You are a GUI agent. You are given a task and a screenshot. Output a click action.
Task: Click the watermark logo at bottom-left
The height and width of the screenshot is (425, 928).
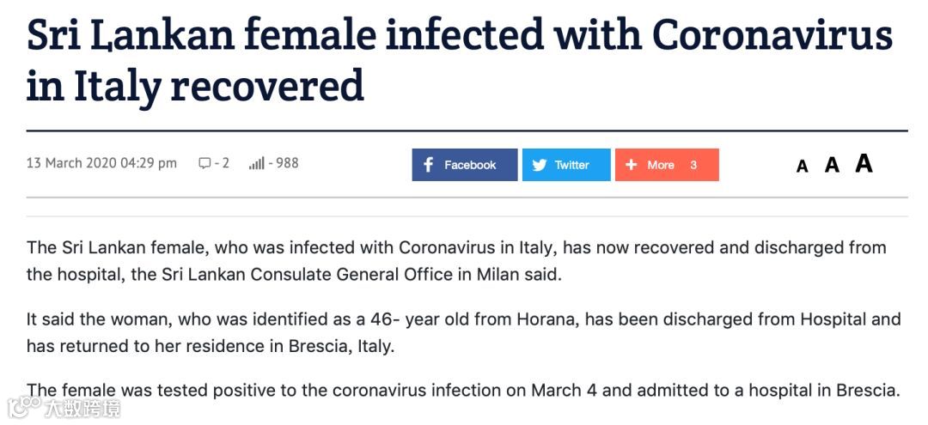pos(64,408)
